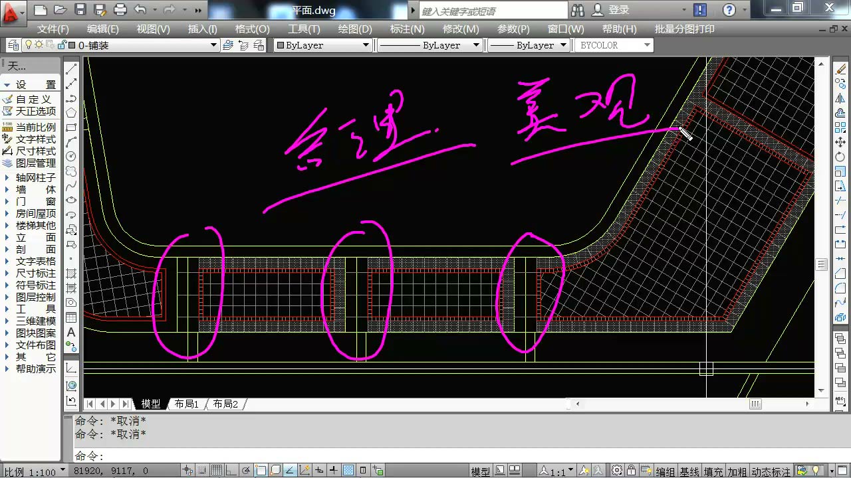Open the Layer Properties Manager icon
The image size is (851, 478).
(13, 45)
